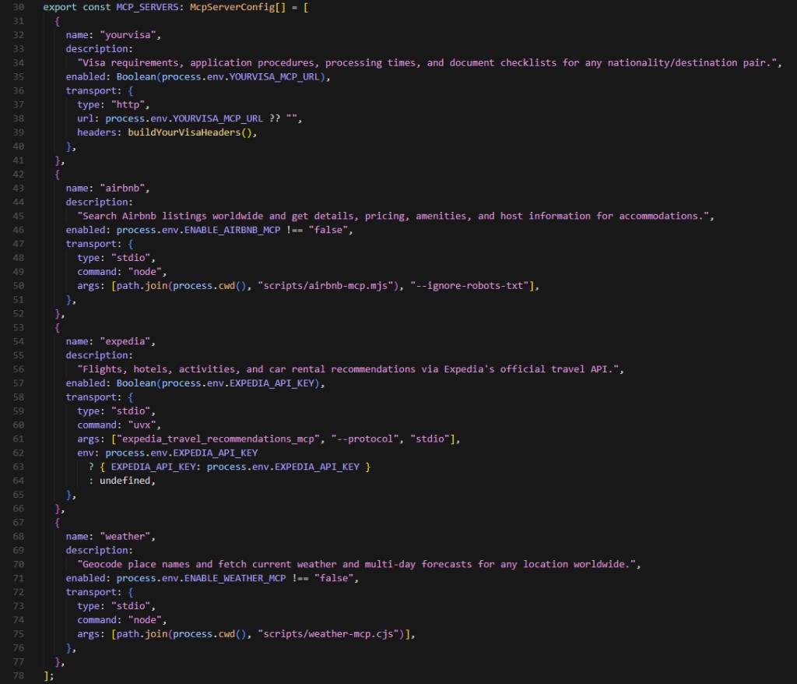Click the buildYourVisaHeaders() function call

coord(190,132)
